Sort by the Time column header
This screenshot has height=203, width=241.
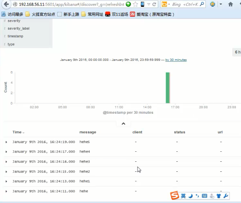18,132
